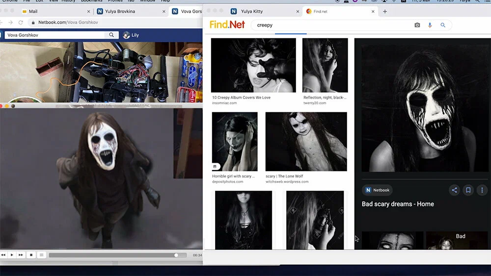Screen dimensions: 491x276
Task: Click the grayed playlist button beside Stop
Action: 41,255
